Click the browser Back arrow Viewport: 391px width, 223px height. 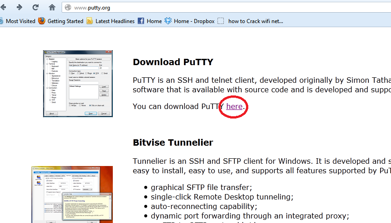[x=3, y=8]
